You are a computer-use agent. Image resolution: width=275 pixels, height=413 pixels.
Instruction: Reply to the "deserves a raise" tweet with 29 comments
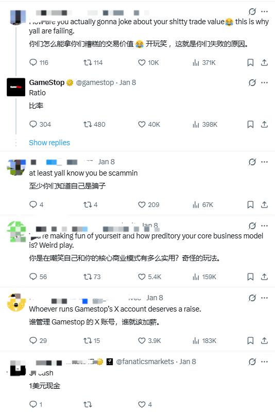click(x=38, y=340)
